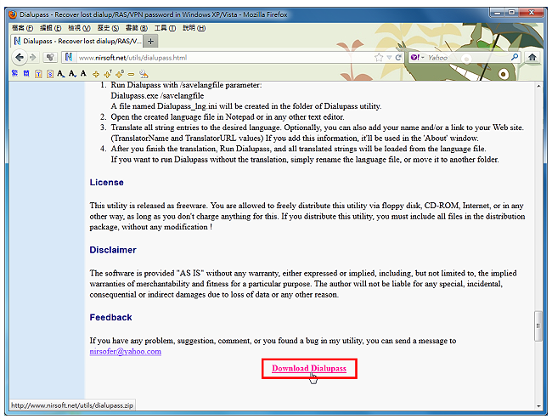Click the clipboard T toolbar icon
Viewport: 552px width, 419px height.
(x=38, y=74)
